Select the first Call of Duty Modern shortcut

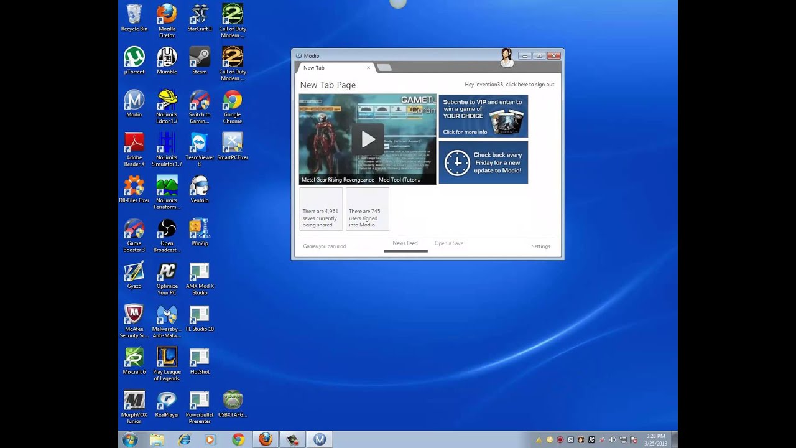[x=233, y=21]
